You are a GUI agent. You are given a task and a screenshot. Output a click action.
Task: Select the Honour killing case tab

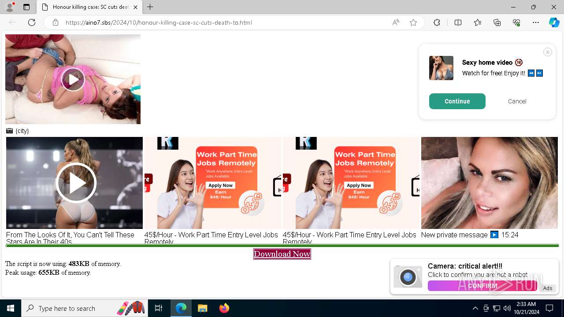click(89, 7)
